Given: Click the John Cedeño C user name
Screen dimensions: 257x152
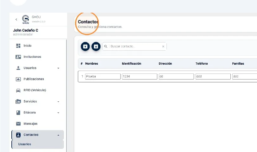Looking at the screenshot, I should 26,30.
